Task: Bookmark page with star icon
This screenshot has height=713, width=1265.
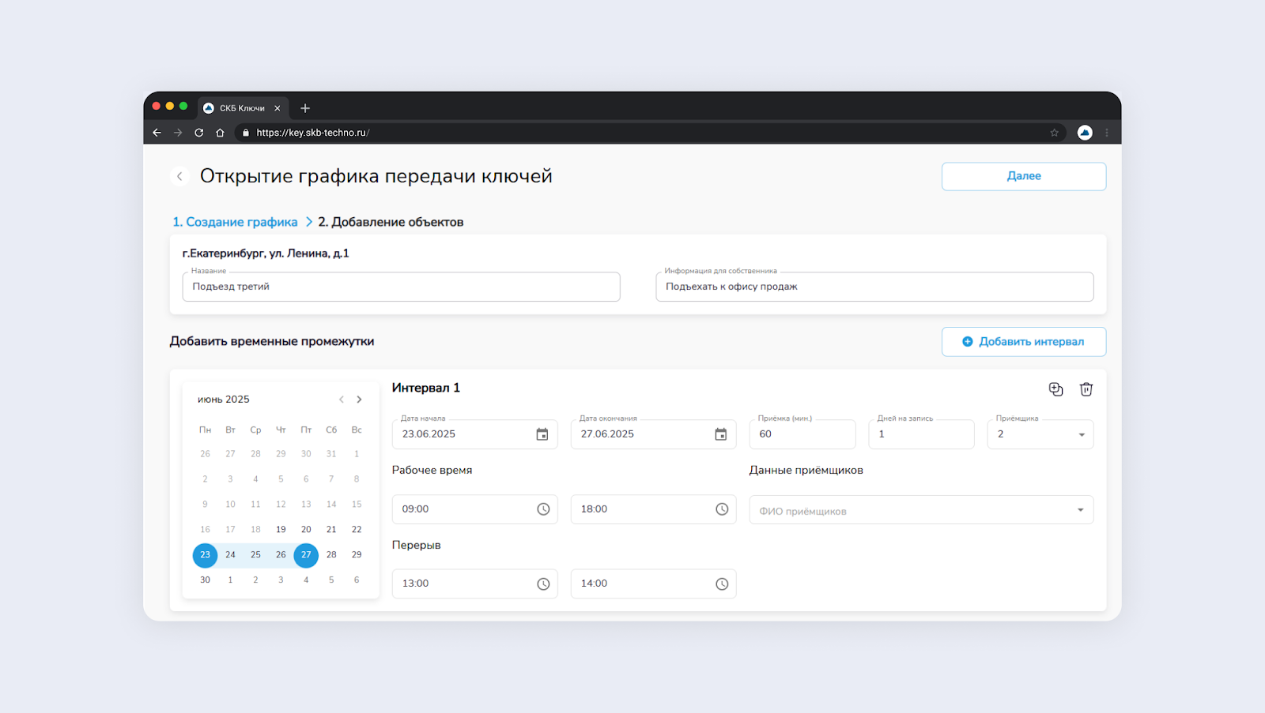Action: 1054,133
